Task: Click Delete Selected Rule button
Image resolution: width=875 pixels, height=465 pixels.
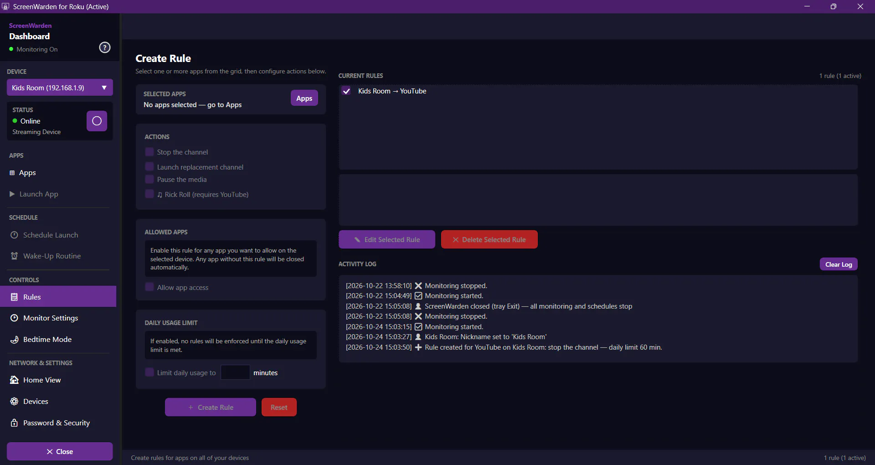Action: pos(489,239)
